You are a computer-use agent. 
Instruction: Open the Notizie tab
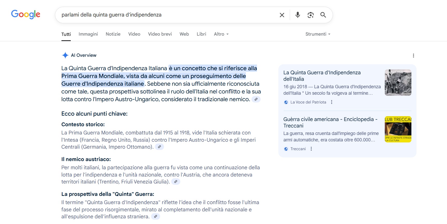(113, 34)
